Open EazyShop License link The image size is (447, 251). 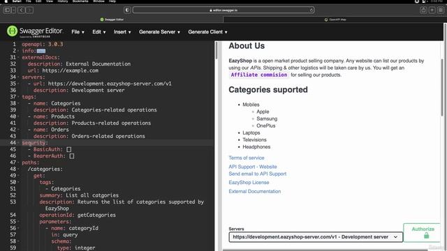click(x=249, y=183)
